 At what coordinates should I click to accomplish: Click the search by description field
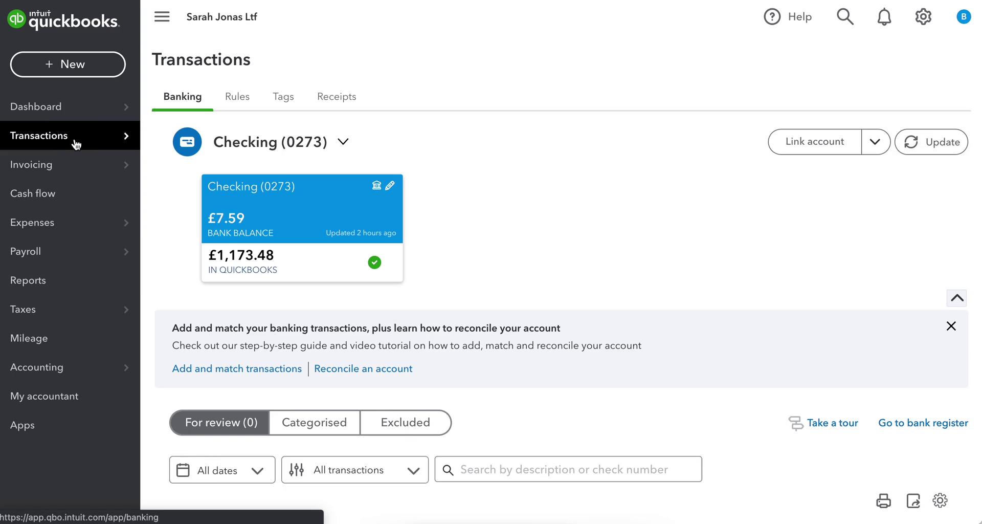(568, 469)
